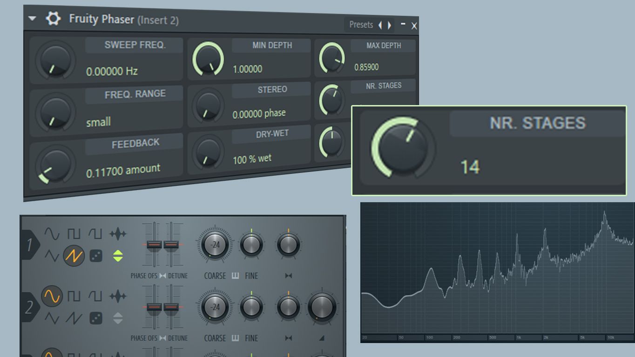This screenshot has height=357, width=635.
Task: Click oscillator 2 highlighted sine waveform
Action: click(52, 296)
